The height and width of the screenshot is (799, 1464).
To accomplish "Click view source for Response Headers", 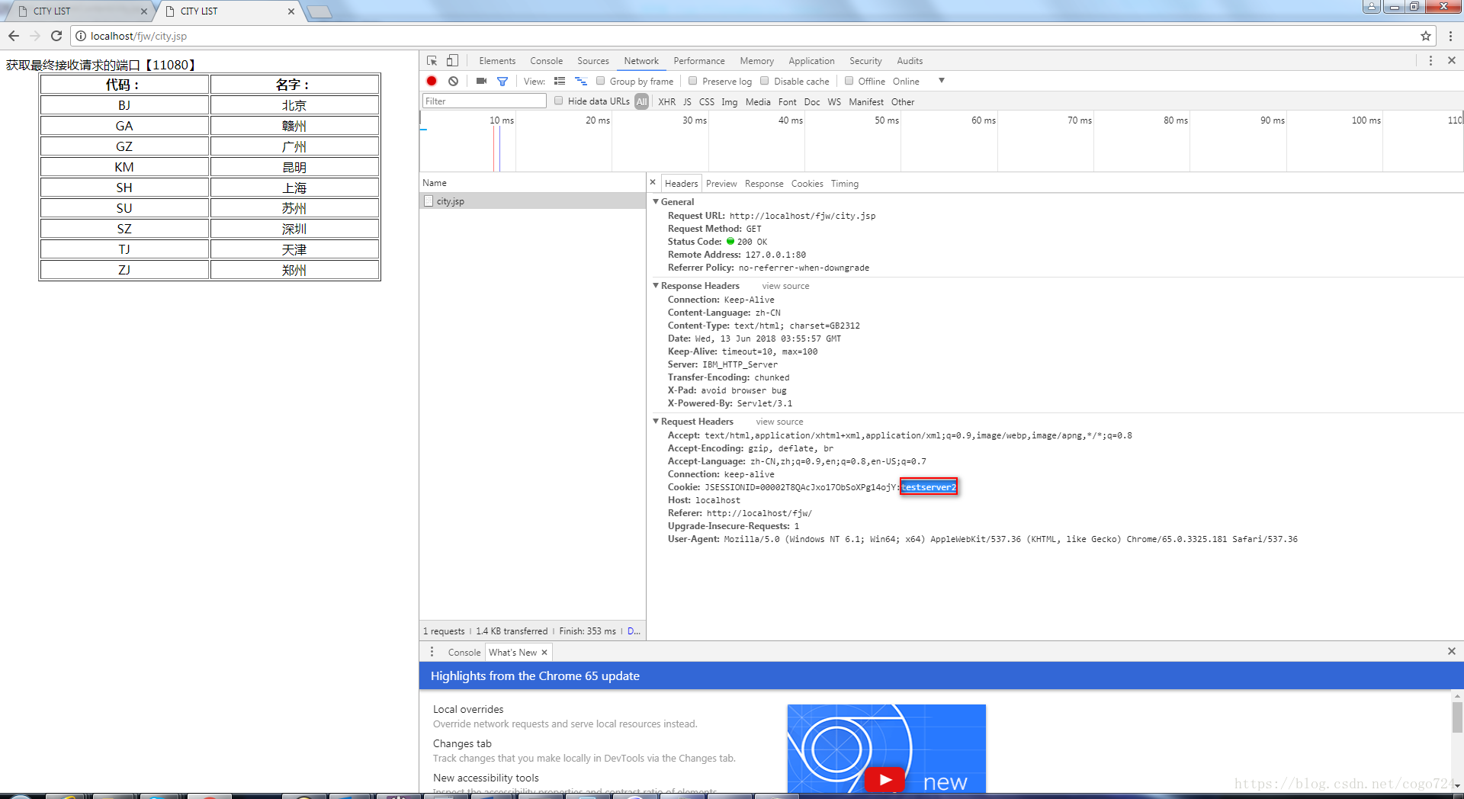I will (785, 286).
